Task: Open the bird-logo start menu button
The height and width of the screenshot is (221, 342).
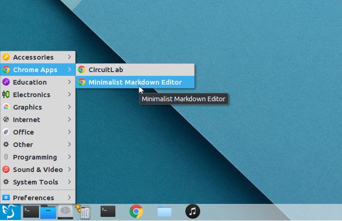Action: [x=10, y=212]
